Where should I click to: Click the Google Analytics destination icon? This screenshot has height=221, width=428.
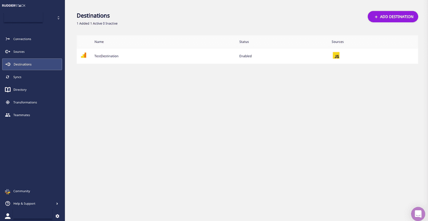click(83, 55)
